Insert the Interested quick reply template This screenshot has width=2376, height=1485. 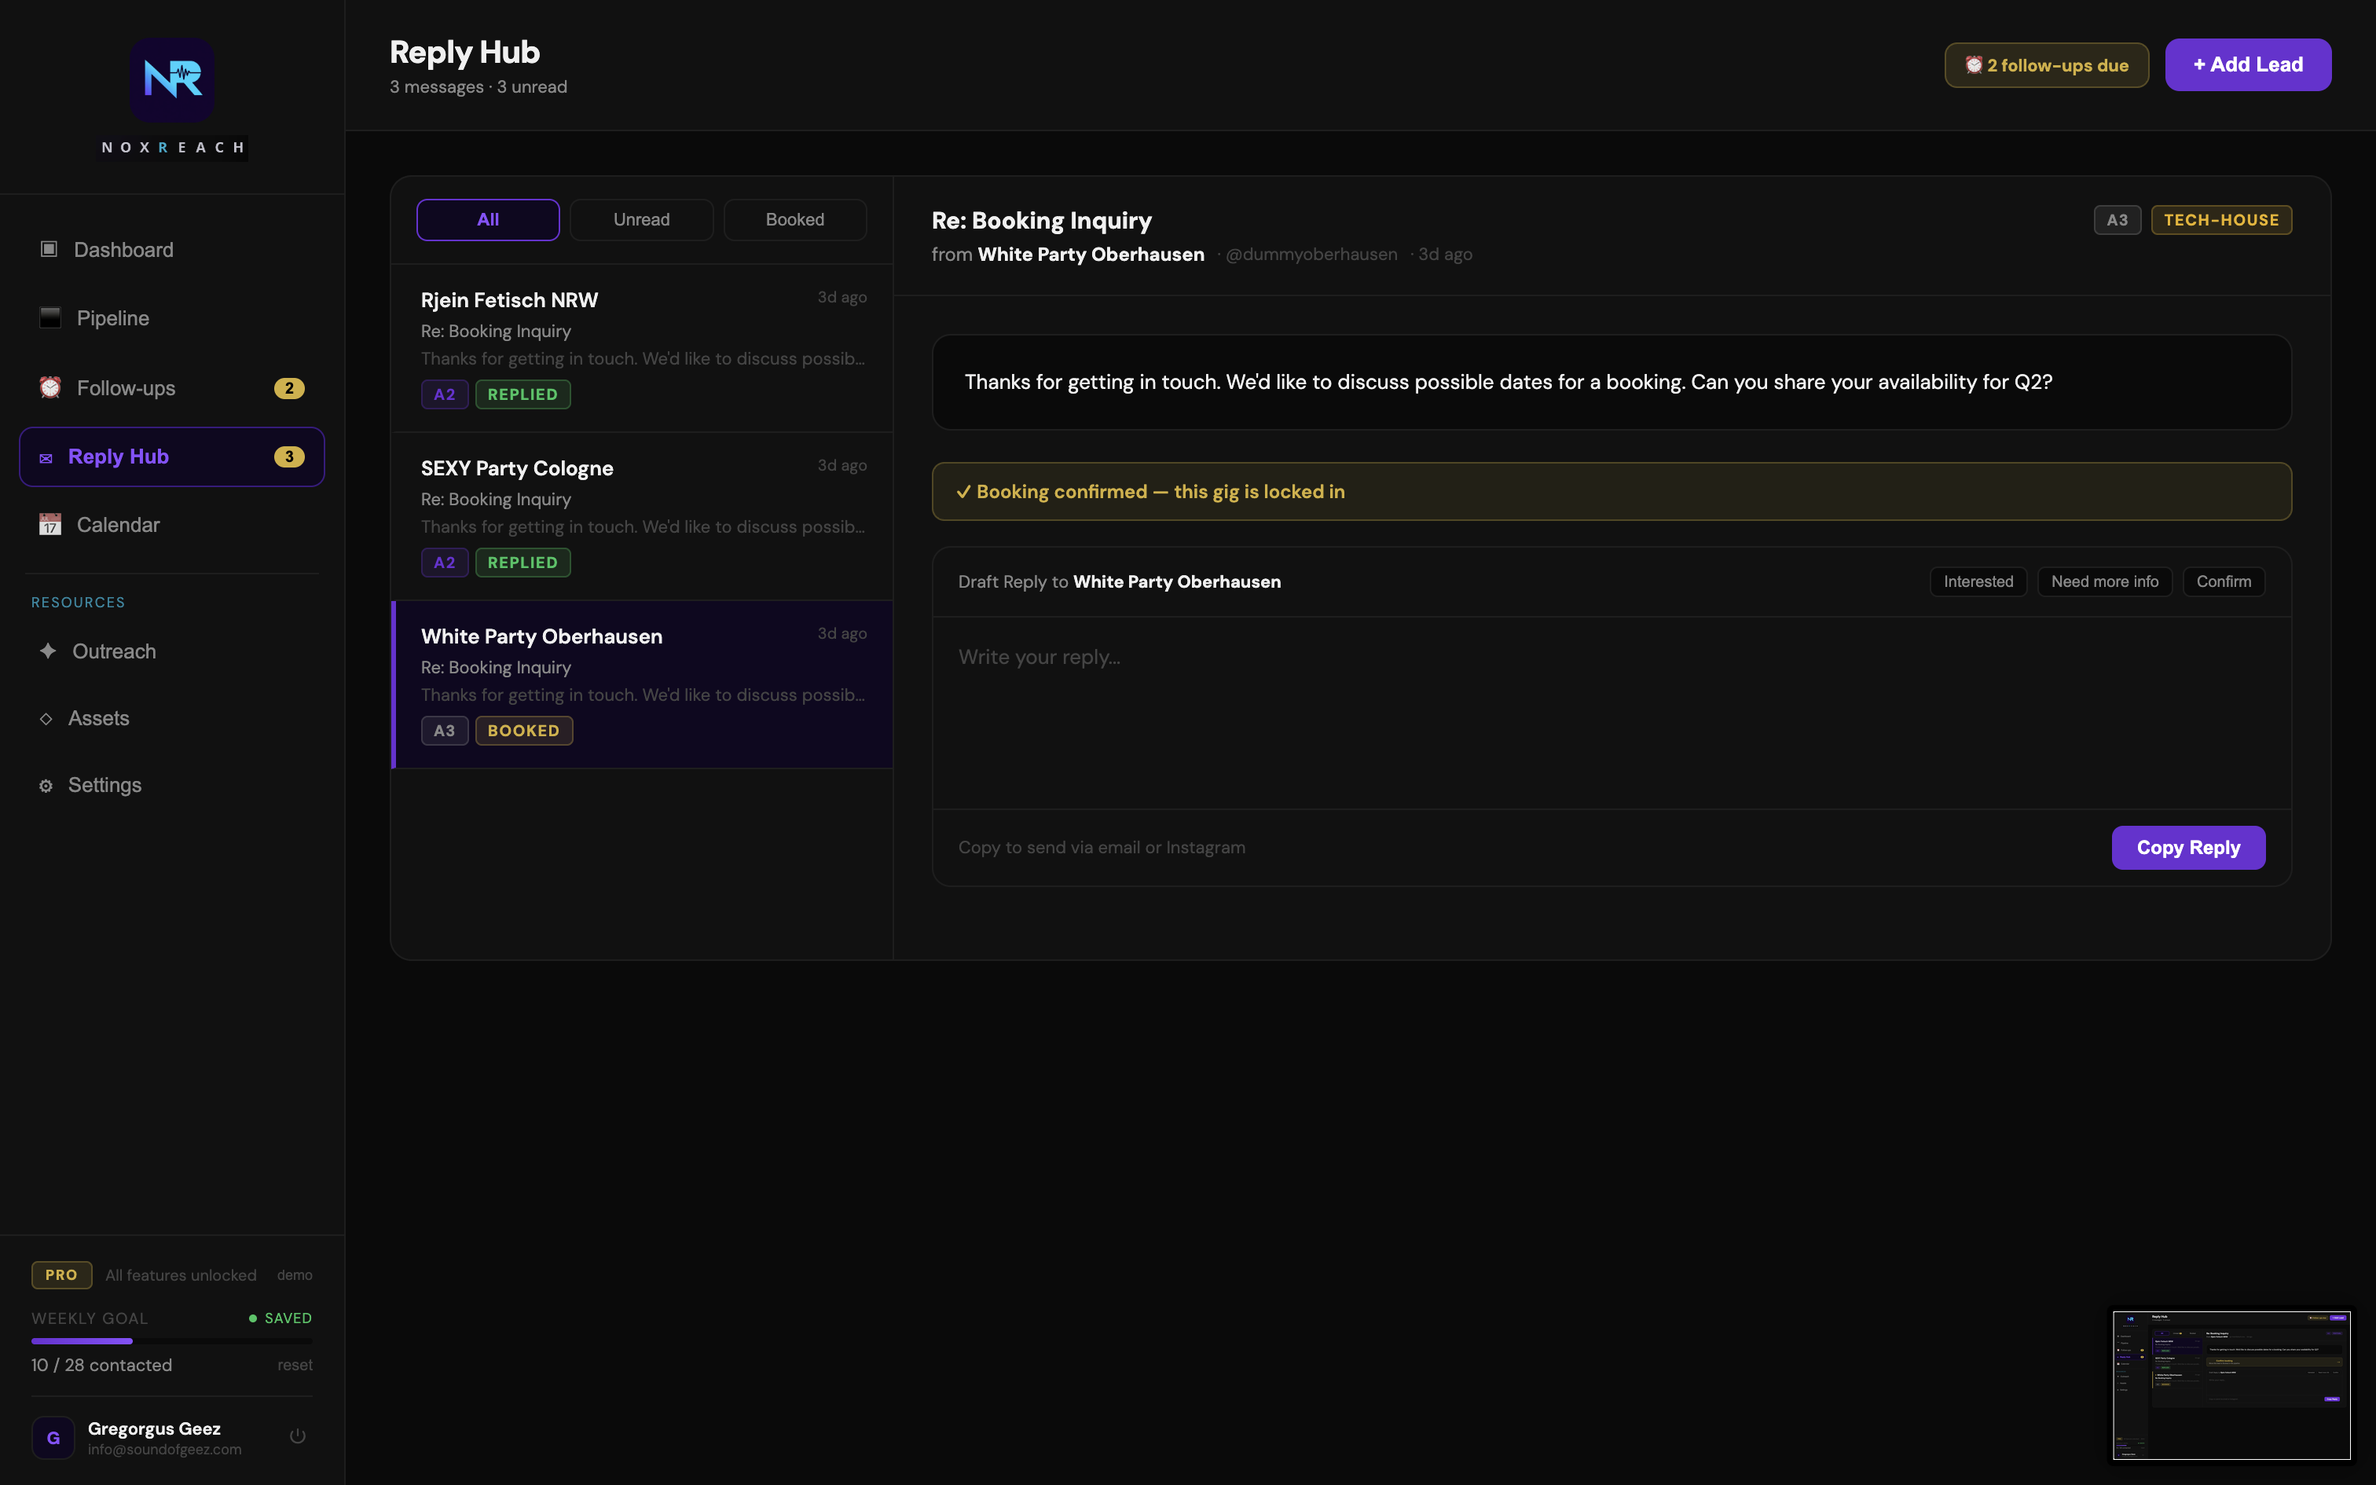(x=1978, y=581)
